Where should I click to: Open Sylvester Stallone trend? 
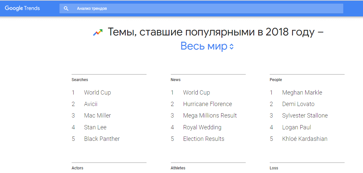coord(305,116)
